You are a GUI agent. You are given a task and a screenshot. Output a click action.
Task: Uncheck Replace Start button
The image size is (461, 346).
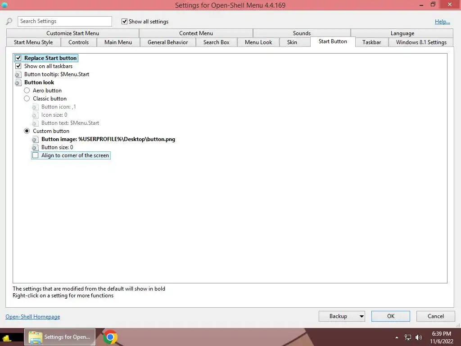click(18, 58)
